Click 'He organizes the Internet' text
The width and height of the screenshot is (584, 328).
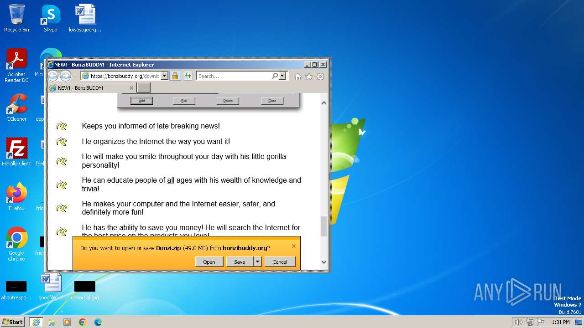(156, 142)
